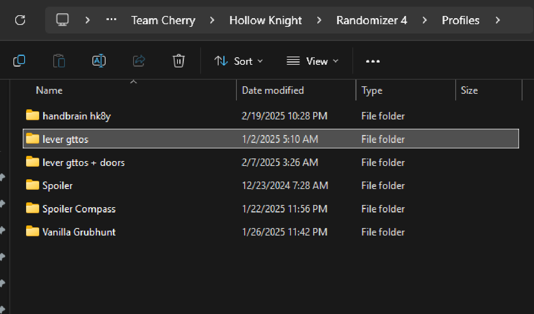534x314 pixels.
Task: Show hidden breadcrumb path via ellipsis
Action: 111,20
